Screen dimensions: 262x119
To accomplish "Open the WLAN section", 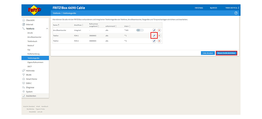I will coord(29,75).
